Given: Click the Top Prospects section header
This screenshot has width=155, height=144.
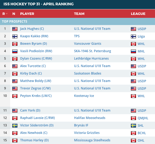Looking at the screenshot, I should (x=78, y=22).
